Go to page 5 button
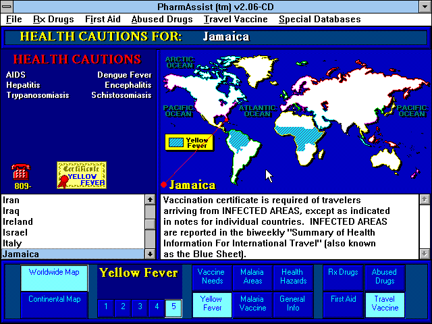432x324 pixels. tap(173, 308)
